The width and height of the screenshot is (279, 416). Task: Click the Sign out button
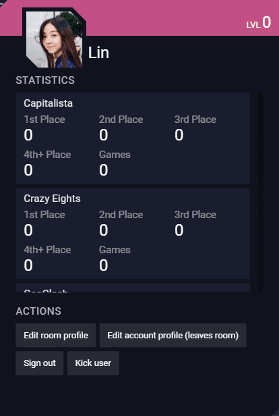[40, 363]
